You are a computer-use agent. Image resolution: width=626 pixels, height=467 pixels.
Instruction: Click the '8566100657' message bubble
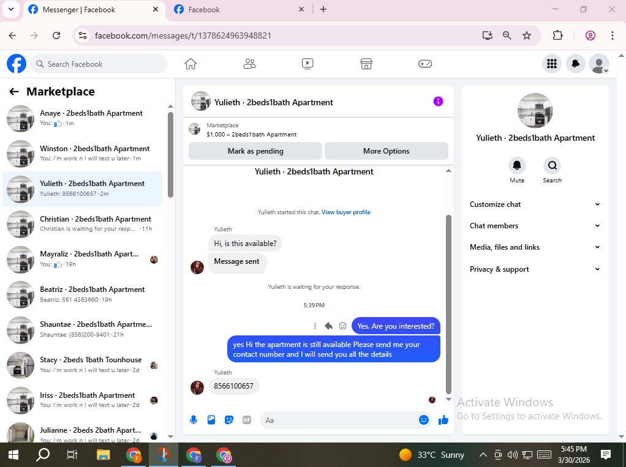tap(233, 386)
